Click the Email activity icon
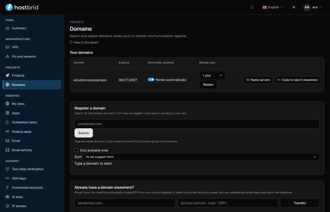Viewport: 330px width, 212px height. click(x=7, y=150)
